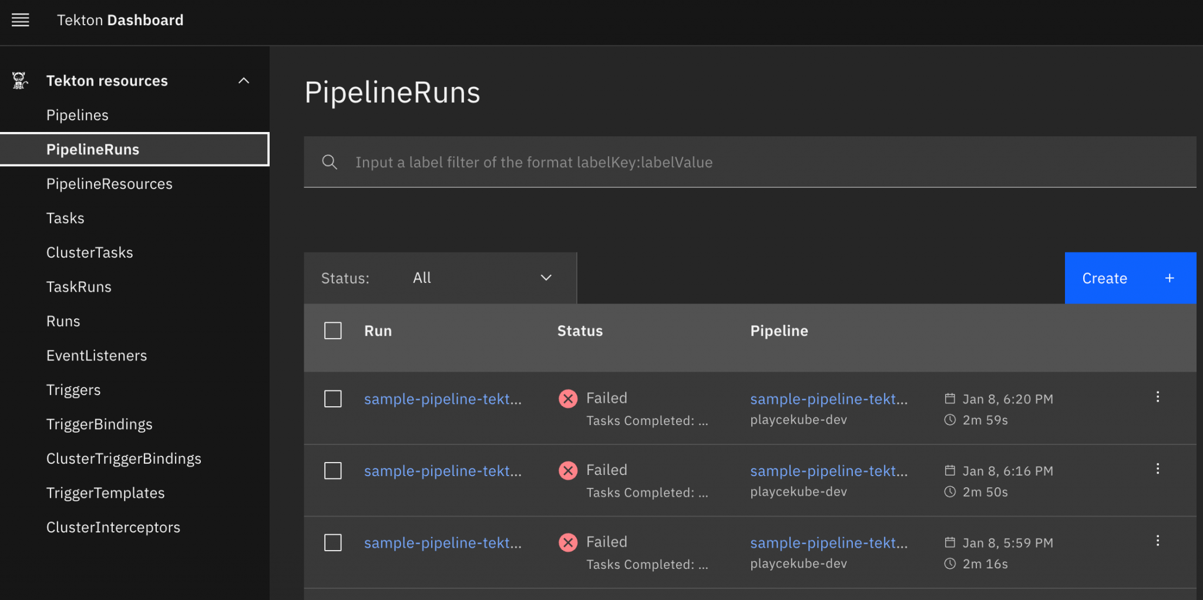Open the hamburger navigation menu

21,21
